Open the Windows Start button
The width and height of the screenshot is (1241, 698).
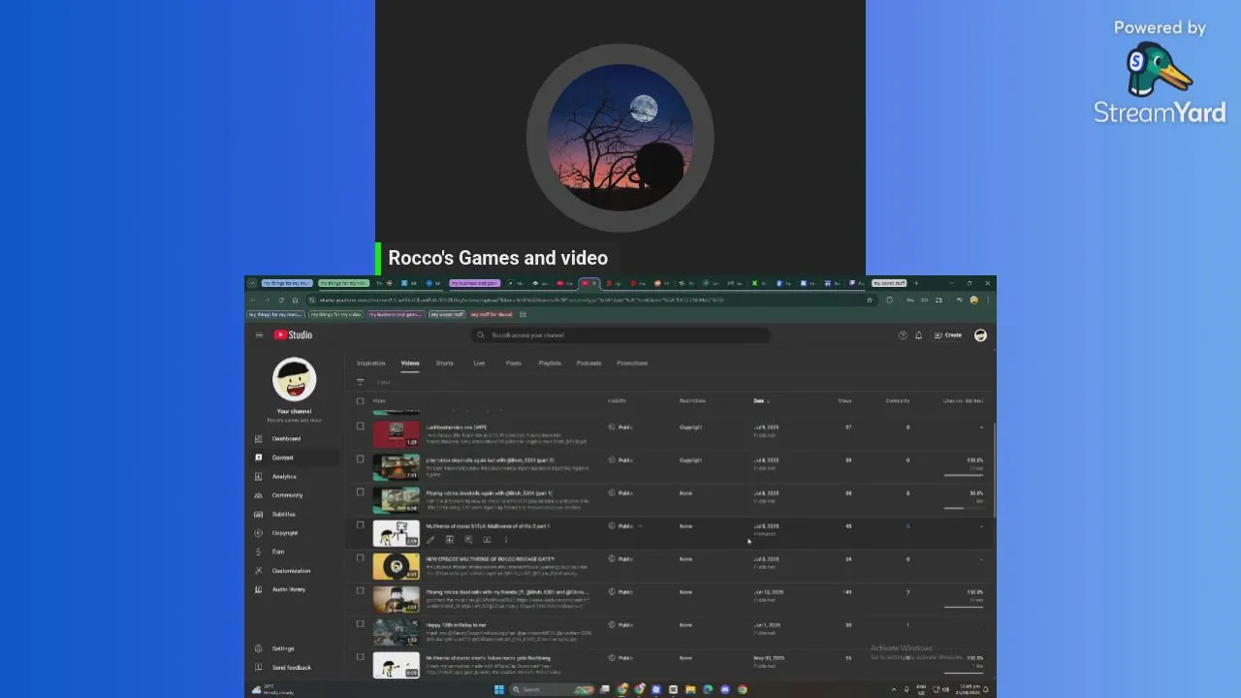[x=499, y=689]
